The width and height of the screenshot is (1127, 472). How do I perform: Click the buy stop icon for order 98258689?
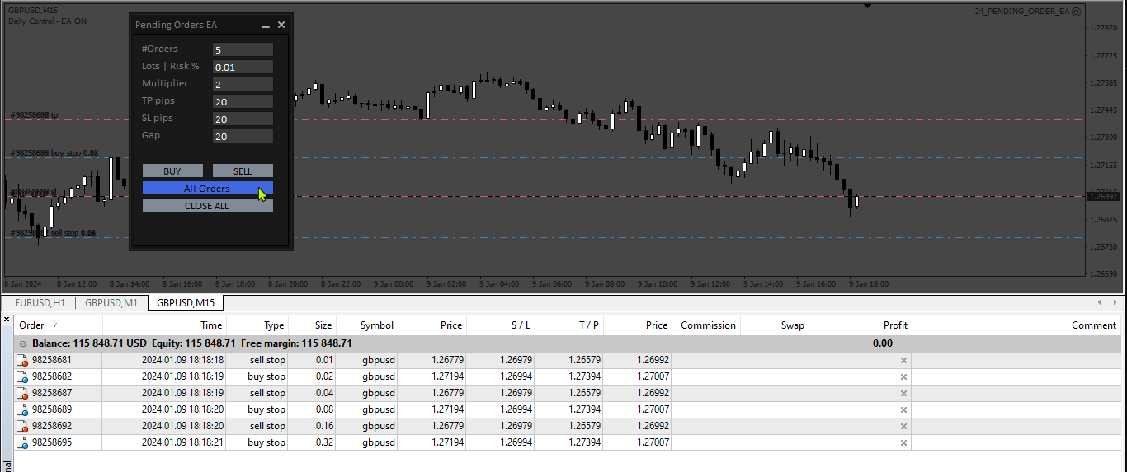[x=23, y=409]
